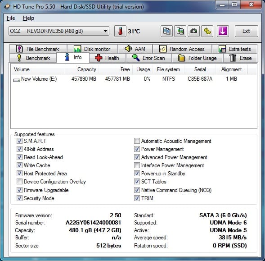This screenshot has width=265, height=261.
Task: Sort by the File system column header
Action: pos(168,69)
